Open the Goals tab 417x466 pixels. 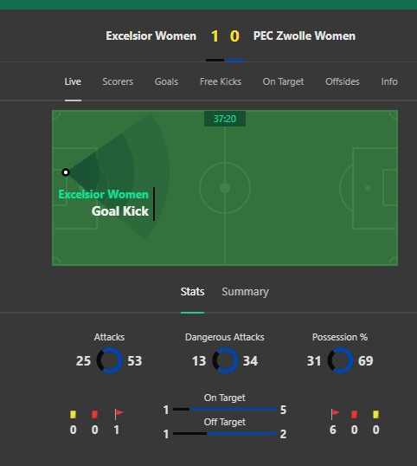166,81
